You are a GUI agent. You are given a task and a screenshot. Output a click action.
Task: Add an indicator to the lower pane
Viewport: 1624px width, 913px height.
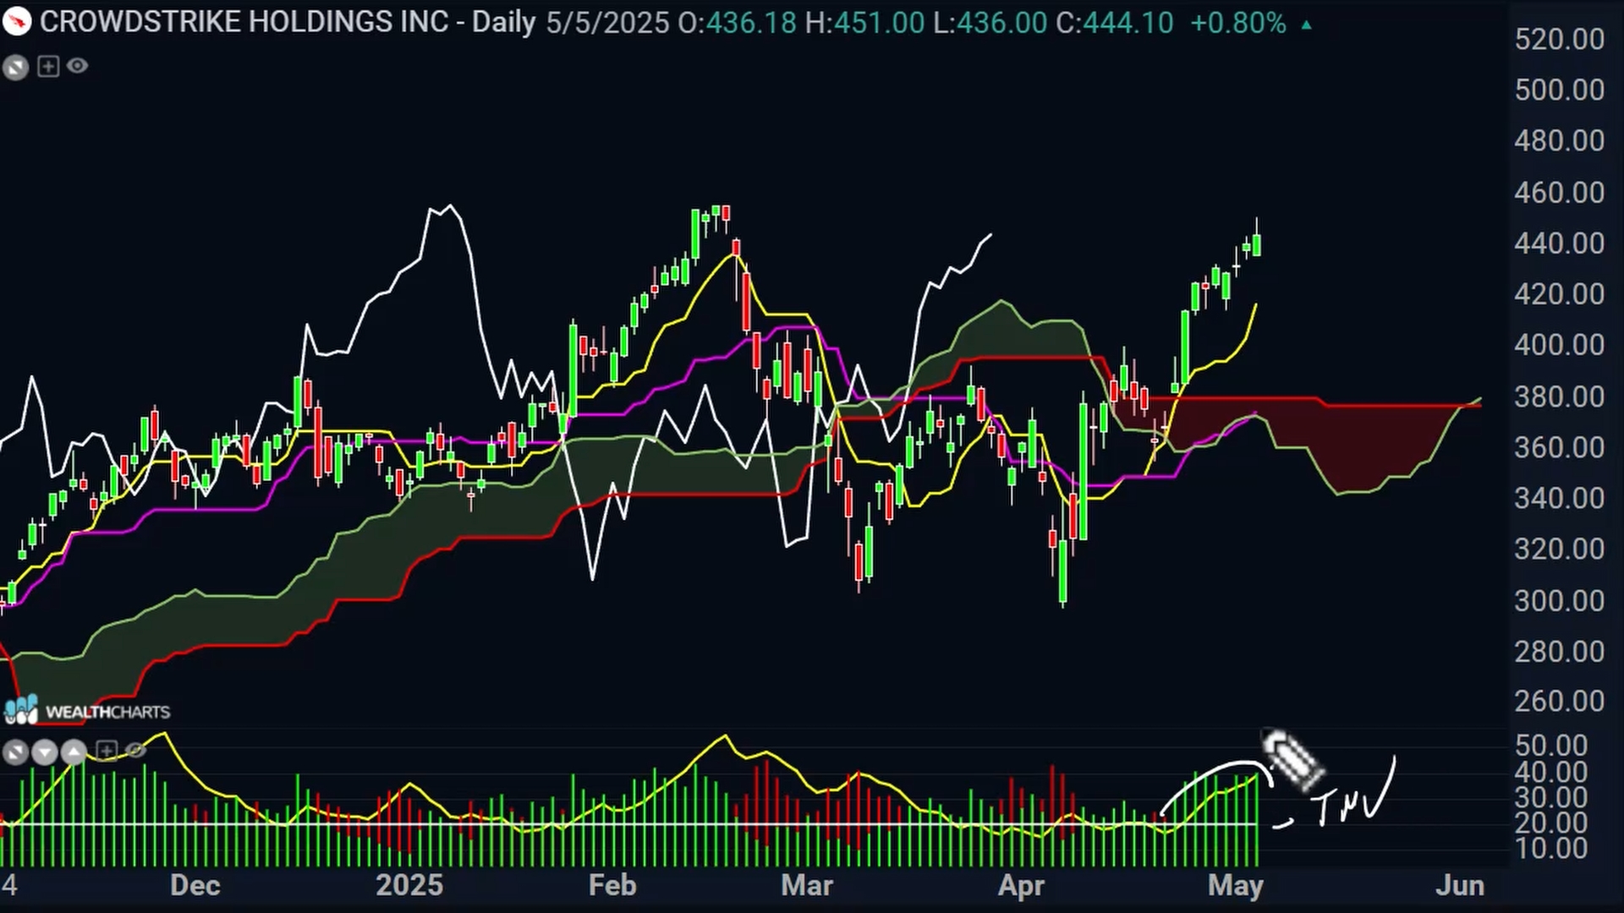tap(106, 750)
